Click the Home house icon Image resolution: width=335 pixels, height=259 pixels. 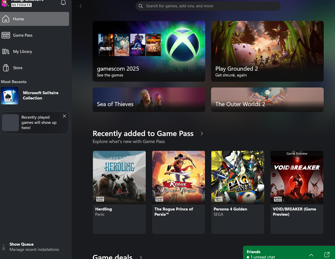click(6, 19)
